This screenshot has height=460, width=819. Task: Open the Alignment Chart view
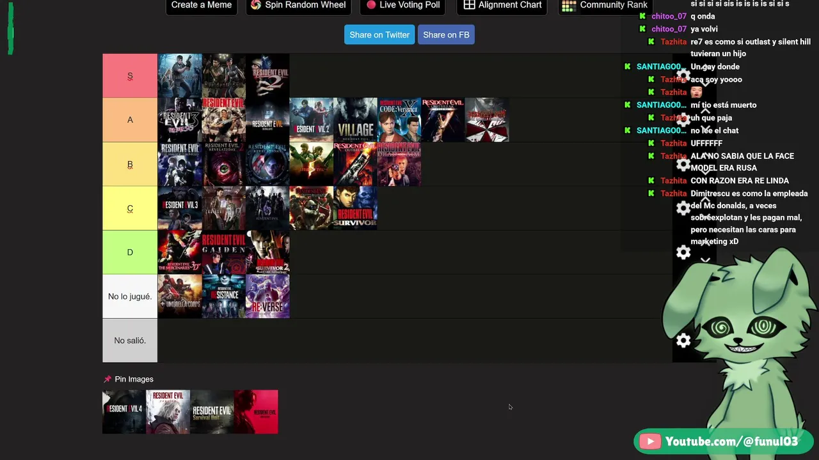tap(502, 5)
